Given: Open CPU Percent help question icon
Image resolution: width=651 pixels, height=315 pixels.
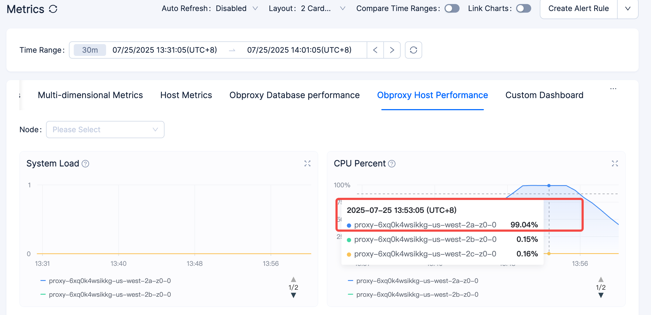Looking at the screenshot, I should [392, 164].
